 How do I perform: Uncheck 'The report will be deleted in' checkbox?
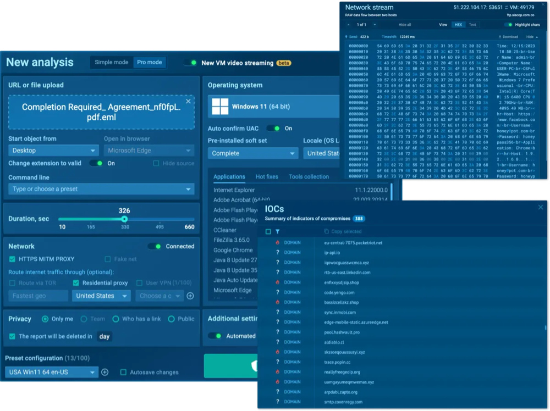pos(12,336)
